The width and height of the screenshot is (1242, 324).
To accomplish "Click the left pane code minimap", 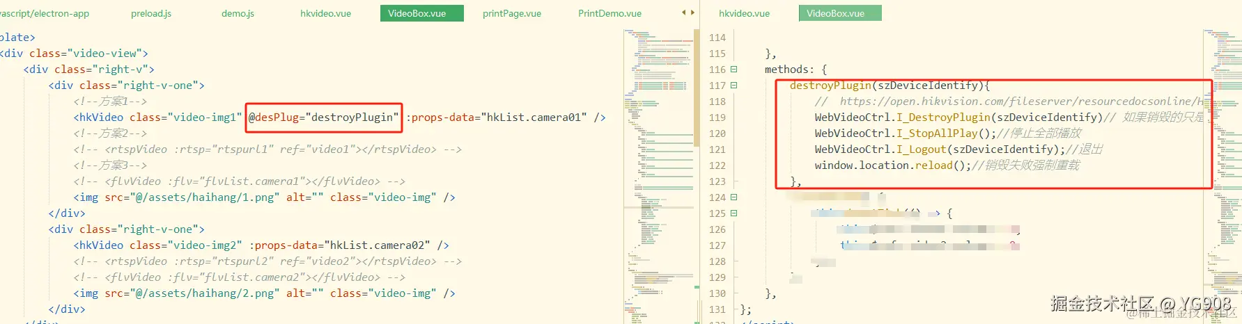I will 658,174.
